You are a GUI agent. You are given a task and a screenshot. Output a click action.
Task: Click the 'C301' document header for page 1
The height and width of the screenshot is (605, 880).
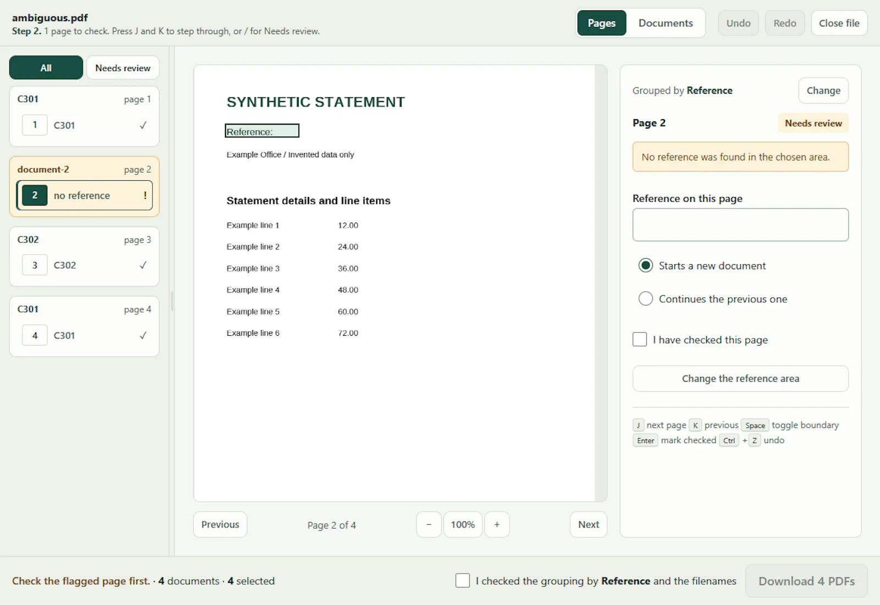(28, 99)
